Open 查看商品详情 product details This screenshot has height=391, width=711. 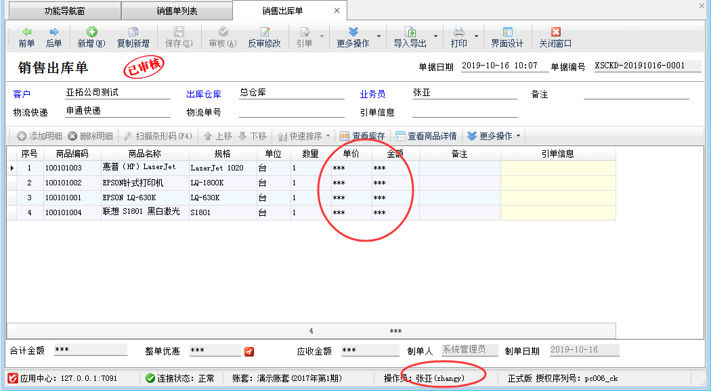425,136
